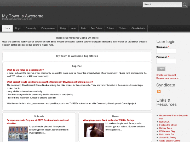Open the RSS syndicate feed icon
190x142 pixels.
pos(159,91)
